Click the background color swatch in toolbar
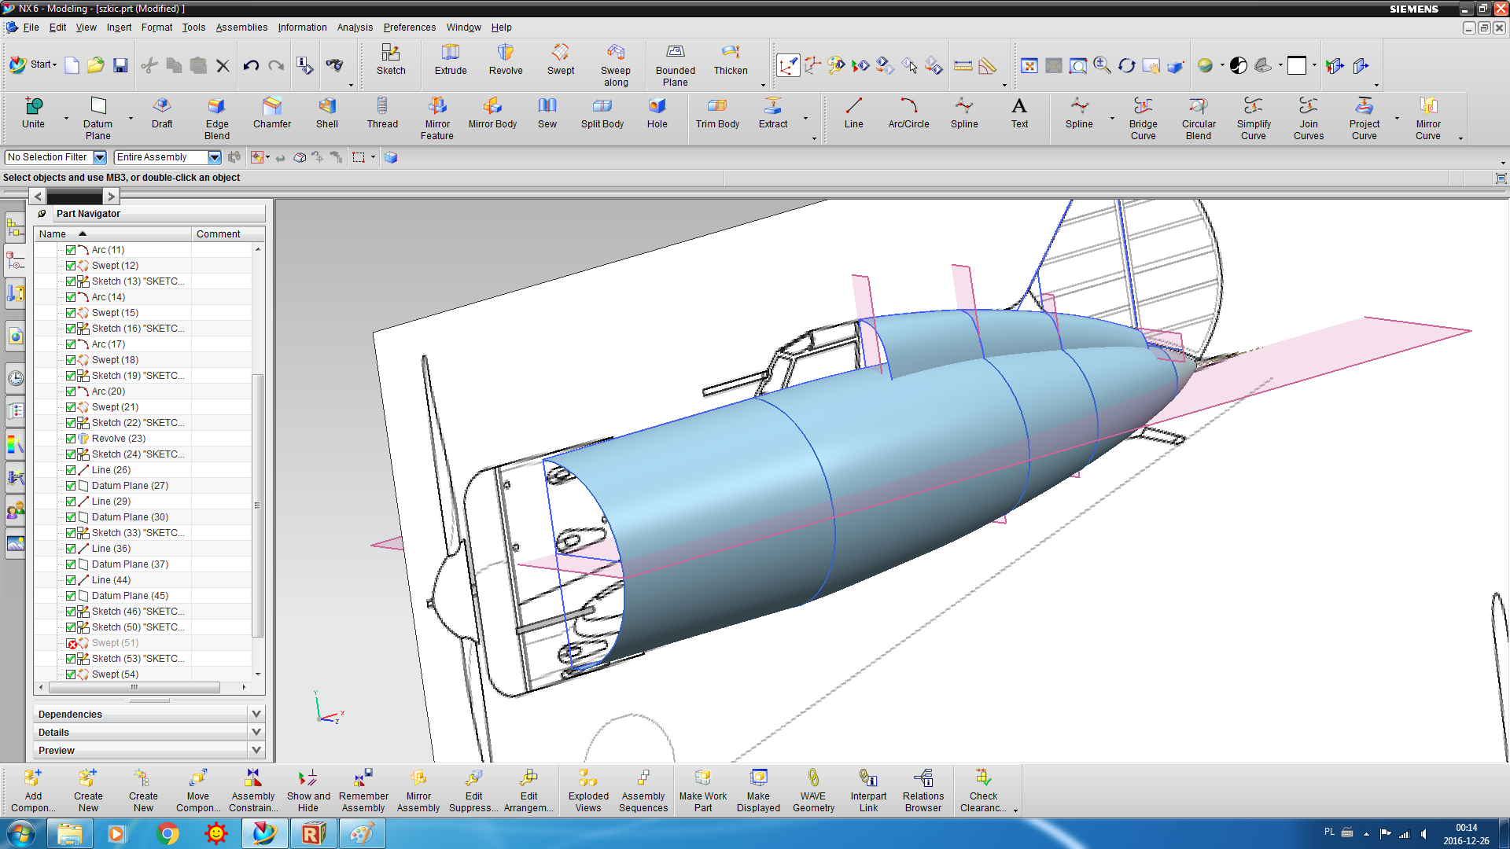The height and width of the screenshot is (849, 1510). pyautogui.click(x=1297, y=65)
